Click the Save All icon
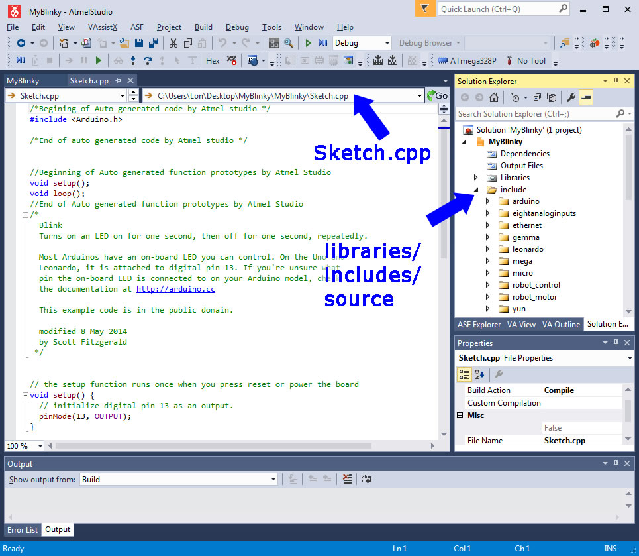Image resolution: width=639 pixels, height=556 pixels. (153, 43)
